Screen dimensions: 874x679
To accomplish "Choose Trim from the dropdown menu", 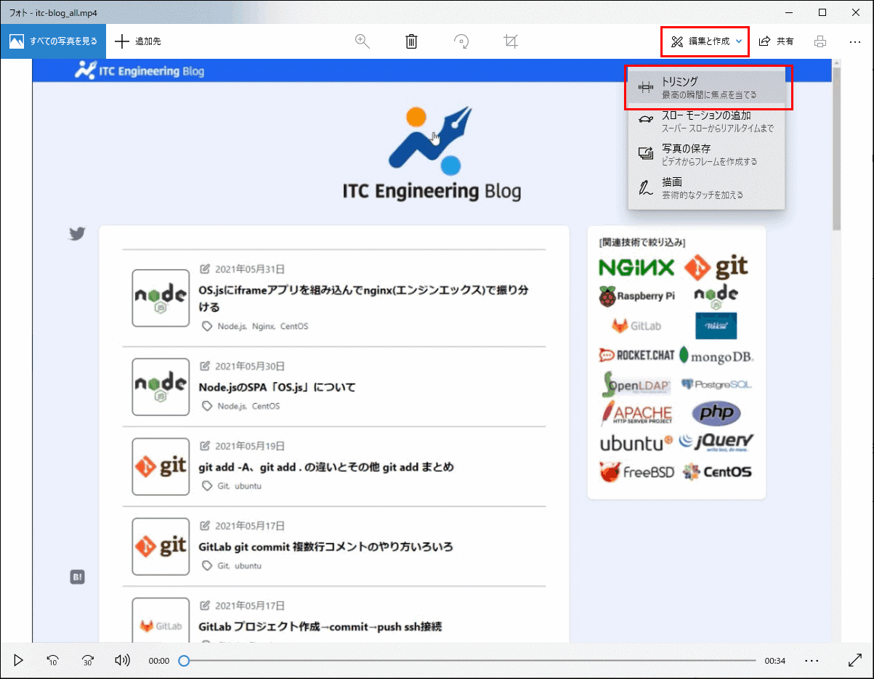I will click(x=707, y=87).
